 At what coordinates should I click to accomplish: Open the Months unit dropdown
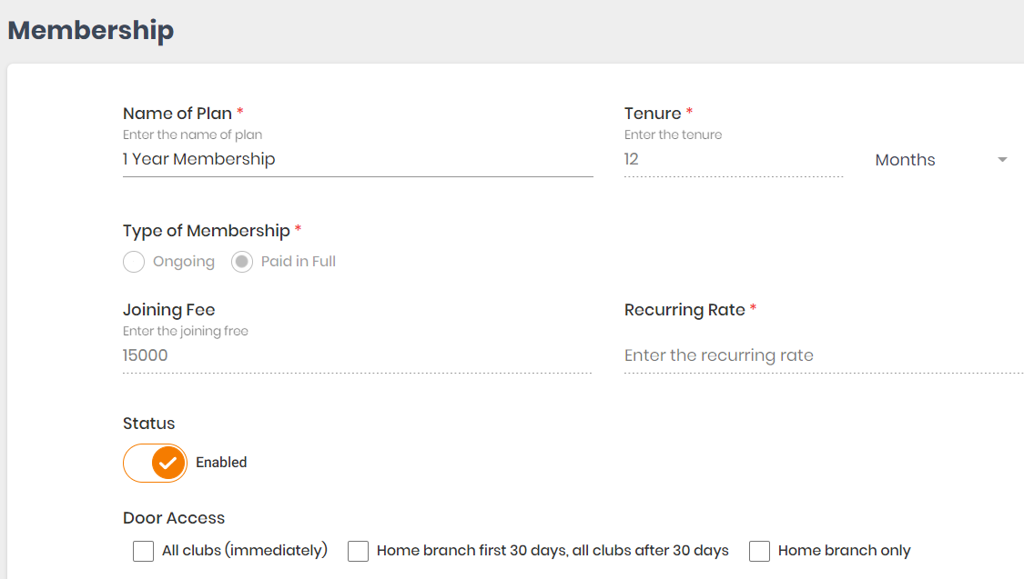[941, 160]
